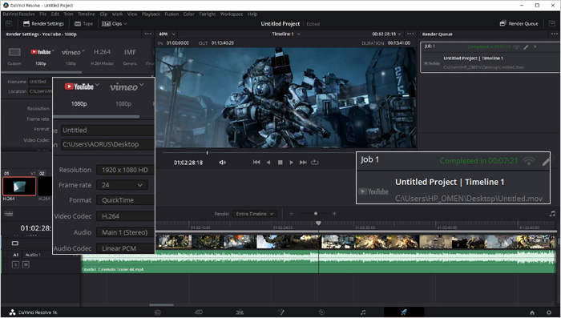Select clip thumbnail 02
Viewport: 561px width, 318px height.
click(45, 186)
